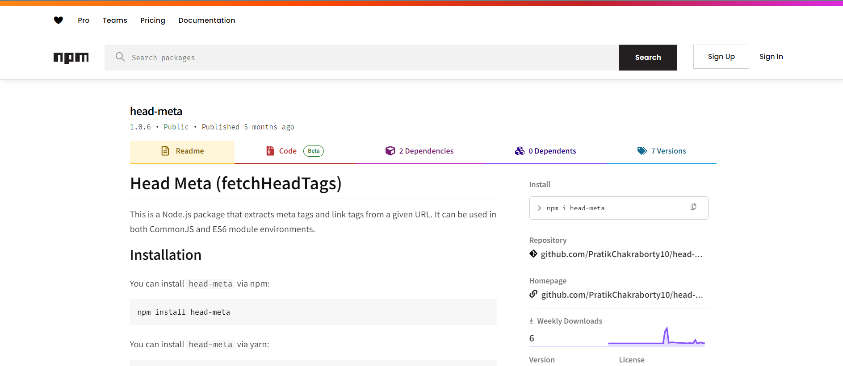Switch to the Readme tab
This screenshot has height=366, width=843.
click(x=182, y=152)
